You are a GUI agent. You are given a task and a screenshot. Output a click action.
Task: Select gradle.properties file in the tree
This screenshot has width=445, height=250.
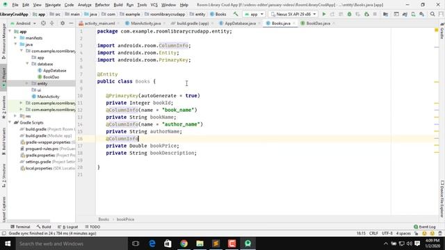click(x=40, y=156)
